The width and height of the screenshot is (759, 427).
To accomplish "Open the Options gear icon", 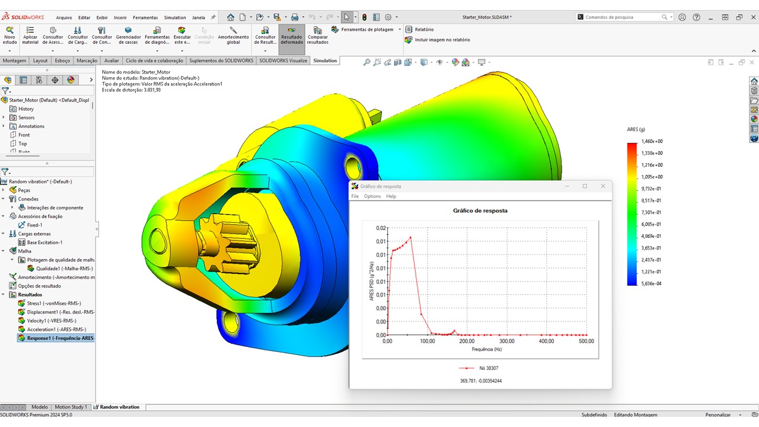I will pos(388,17).
